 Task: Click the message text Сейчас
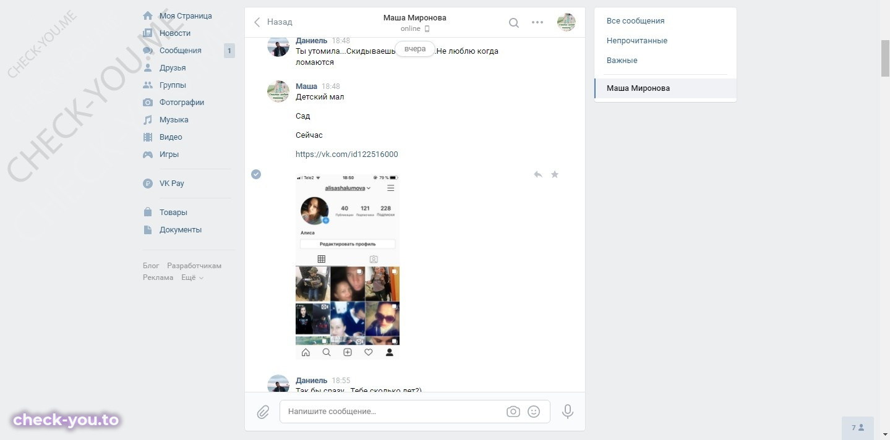click(309, 135)
